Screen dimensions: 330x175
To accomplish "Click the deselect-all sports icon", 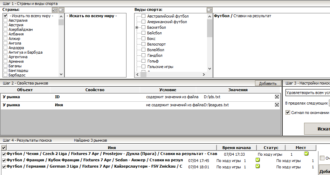I will (209, 10).
